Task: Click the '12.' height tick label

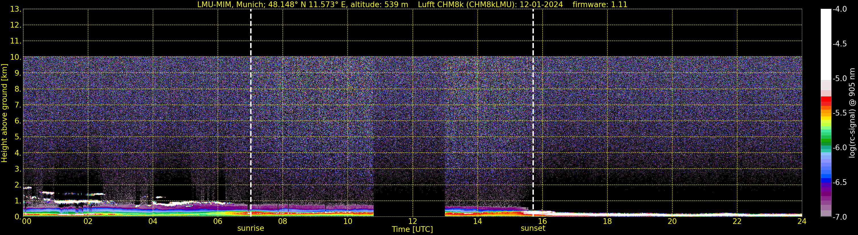Action: tap(16, 25)
